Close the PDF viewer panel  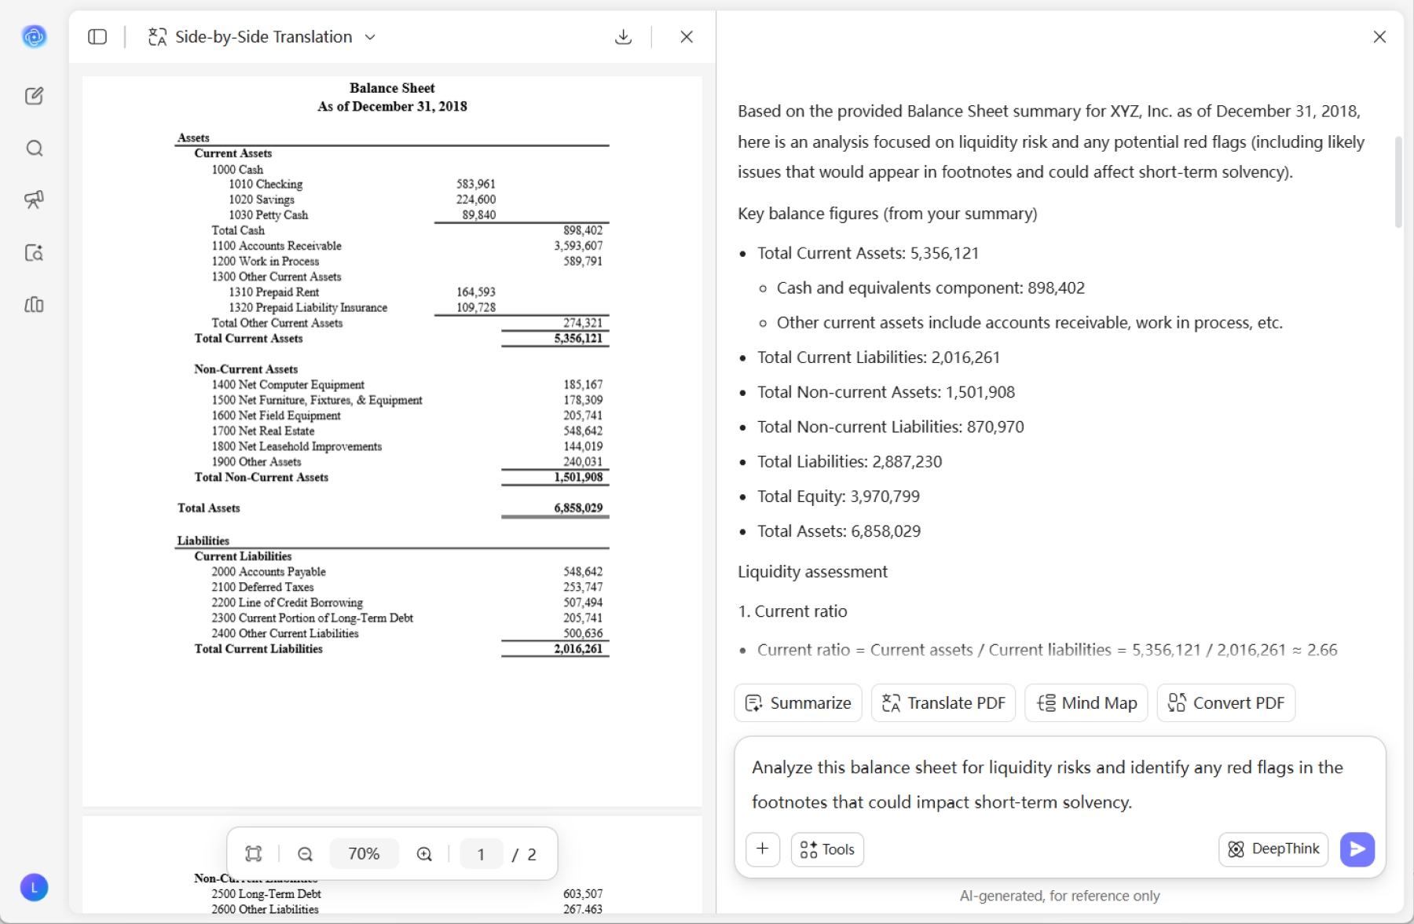[687, 37]
